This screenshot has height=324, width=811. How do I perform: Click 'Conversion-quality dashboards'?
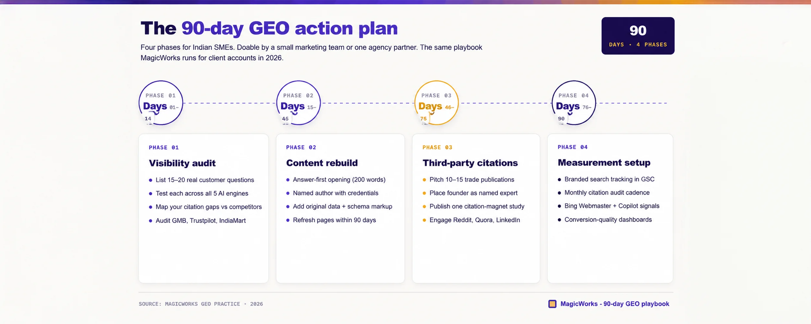608,219
